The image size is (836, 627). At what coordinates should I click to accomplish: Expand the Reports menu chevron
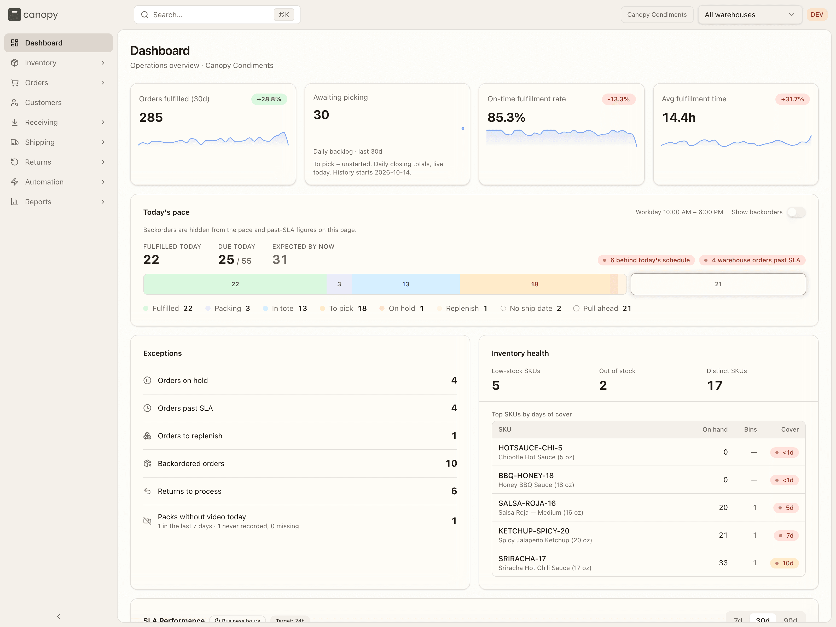pyautogui.click(x=103, y=201)
